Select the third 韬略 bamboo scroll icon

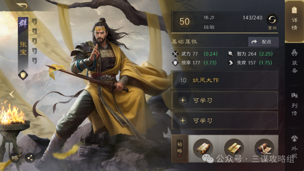264,148
